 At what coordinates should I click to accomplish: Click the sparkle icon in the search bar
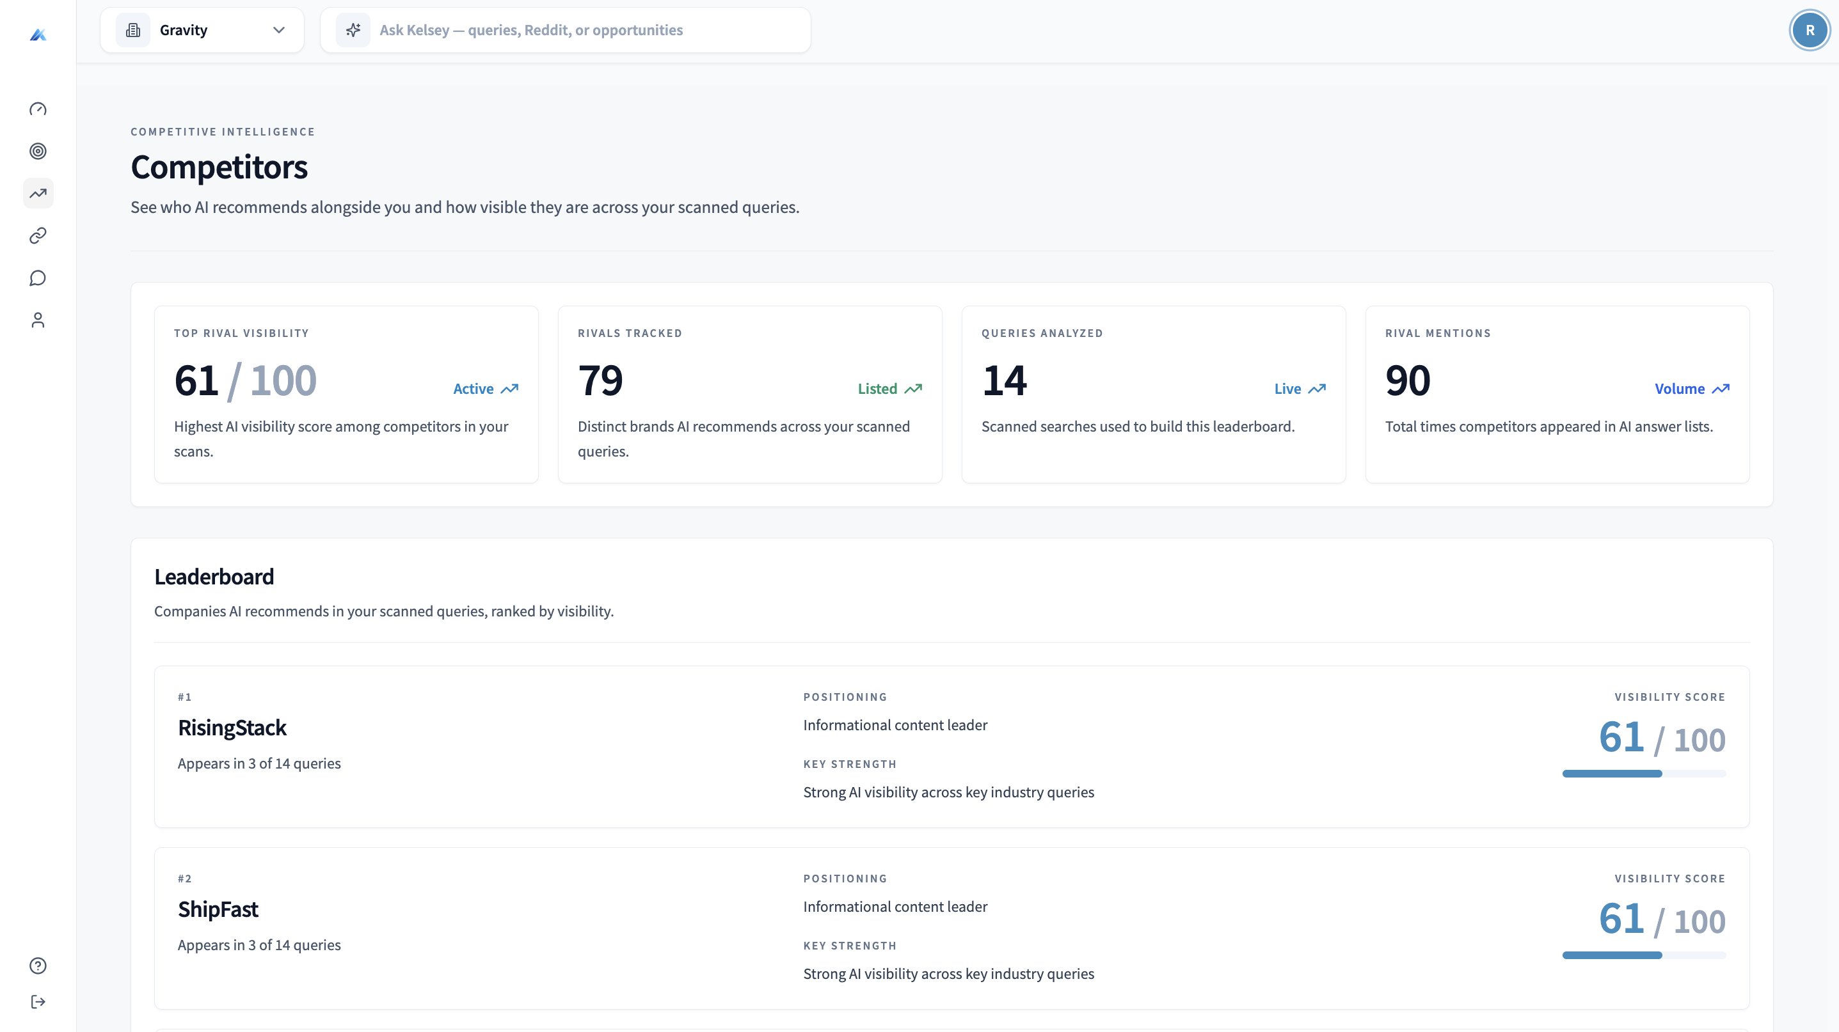pyautogui.click(x=353, y=30)
